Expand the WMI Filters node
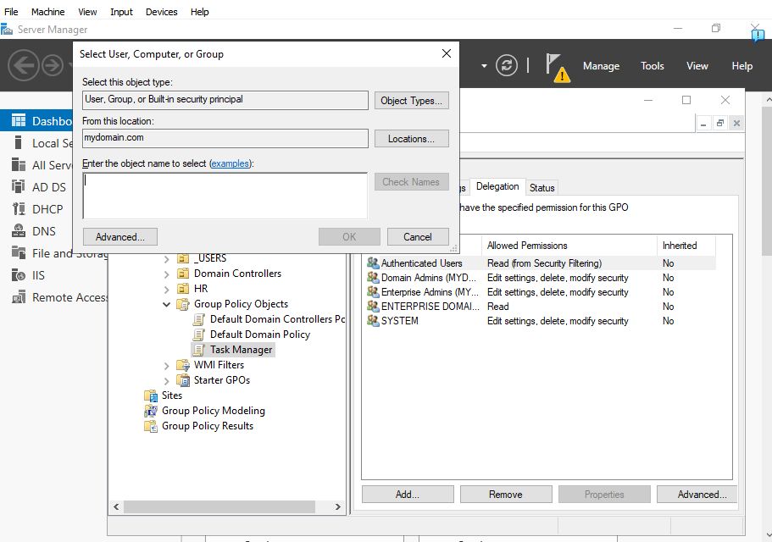The width and height of the screenshot is (772, 542). pos(166,366)
